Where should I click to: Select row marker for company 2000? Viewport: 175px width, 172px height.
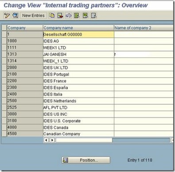(4, 68)
